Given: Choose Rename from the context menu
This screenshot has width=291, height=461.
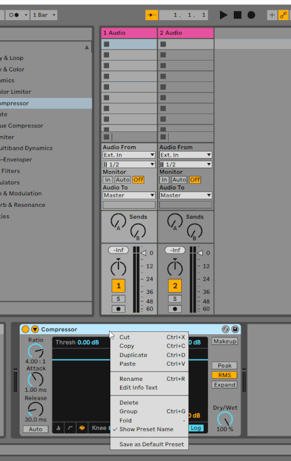Looking at the screenshot, I should tap(150, 379).
